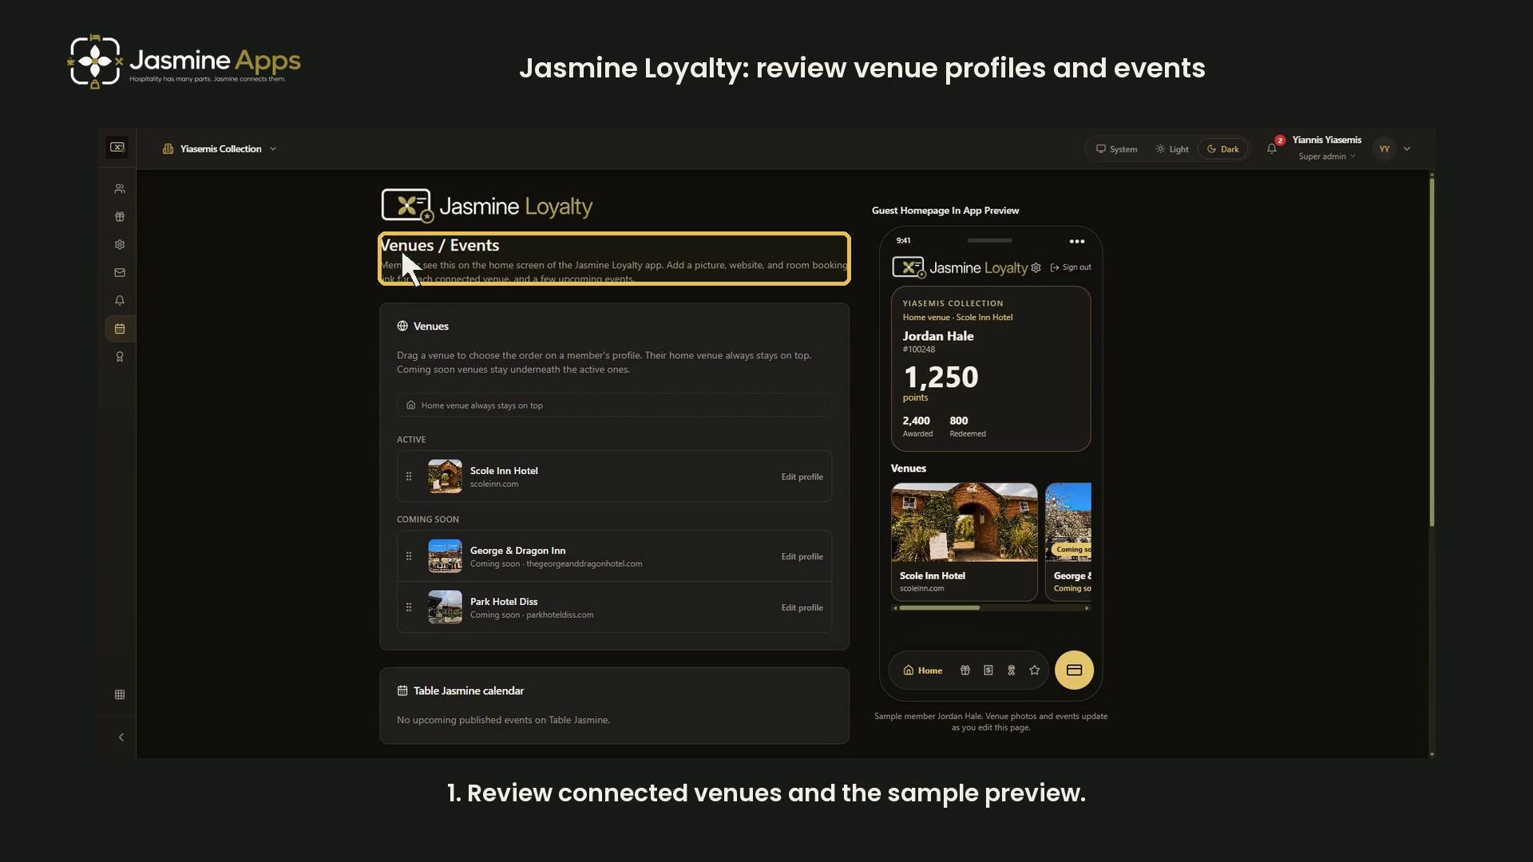Open the settings gear in the left sidebar
Image resolution: width=1533 pixels, height=862 pixels.
coord(120,245)
